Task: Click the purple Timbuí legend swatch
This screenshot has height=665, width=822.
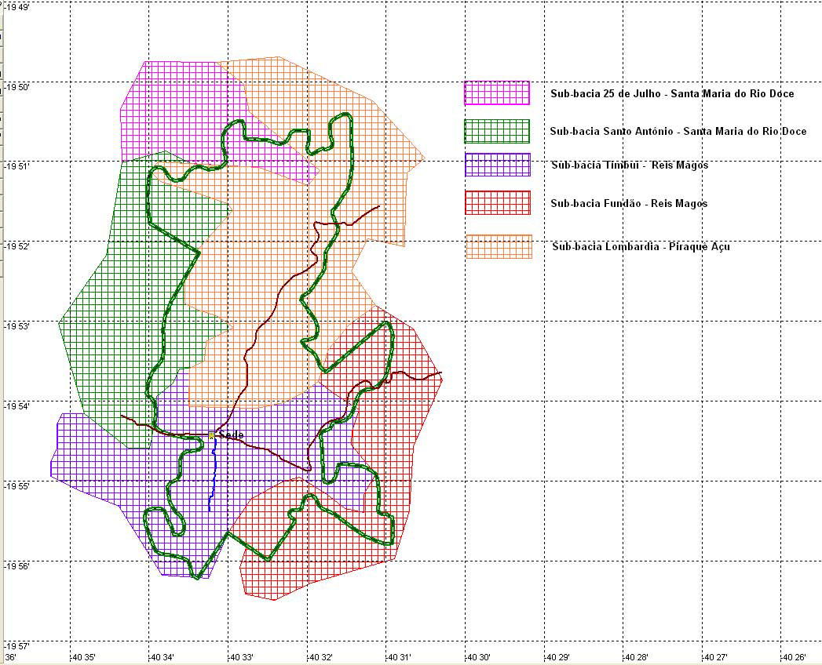Action: pyautogui.click(x=498, y=165)
